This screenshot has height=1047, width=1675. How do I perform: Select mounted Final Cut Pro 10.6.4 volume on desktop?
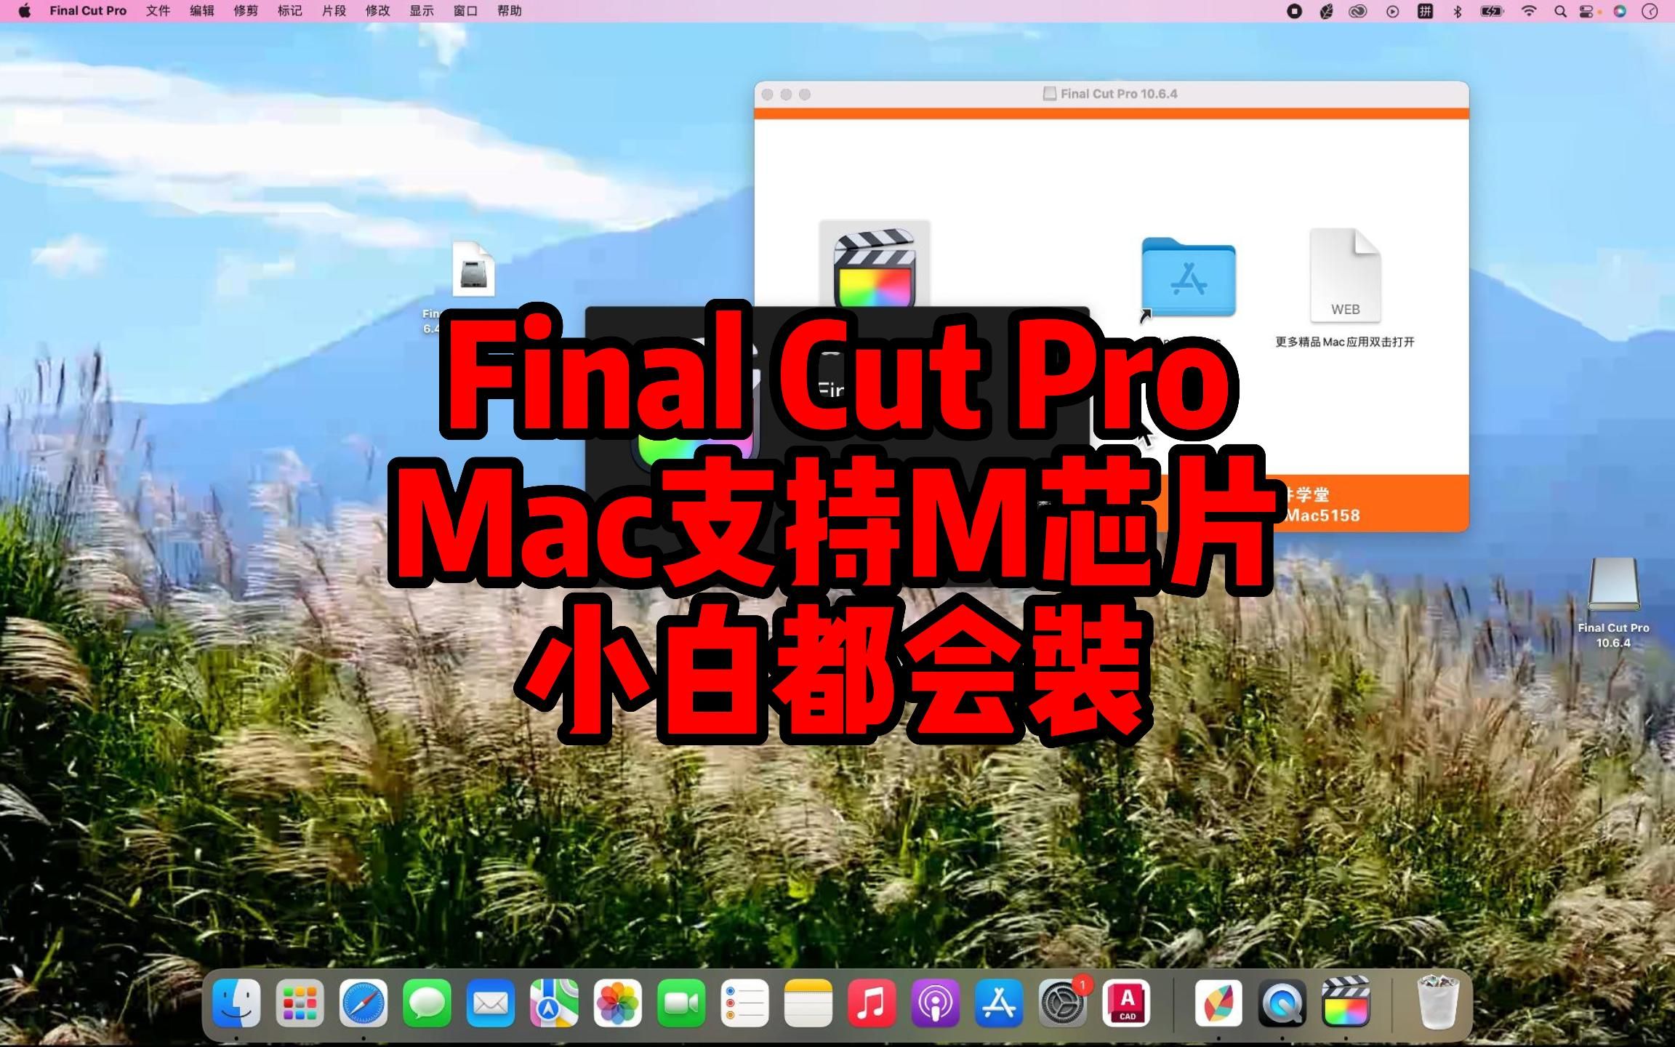coord(1613,585)
